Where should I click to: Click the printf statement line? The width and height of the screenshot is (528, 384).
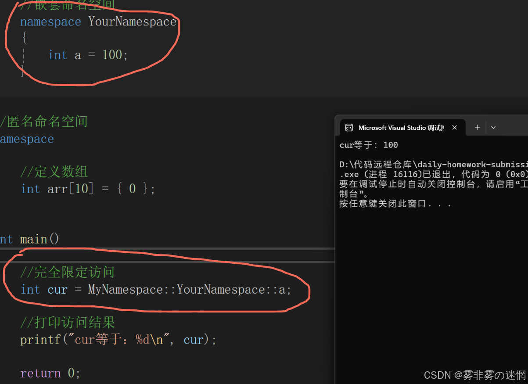[119, 340]
